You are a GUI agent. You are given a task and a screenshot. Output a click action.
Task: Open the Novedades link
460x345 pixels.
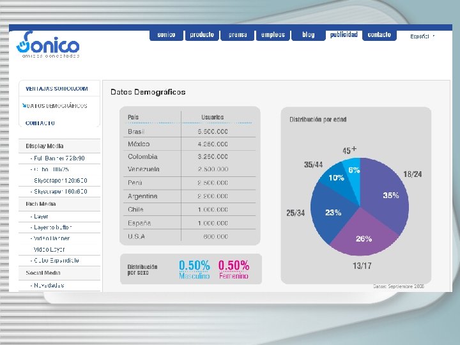click(x=49, y=285)
